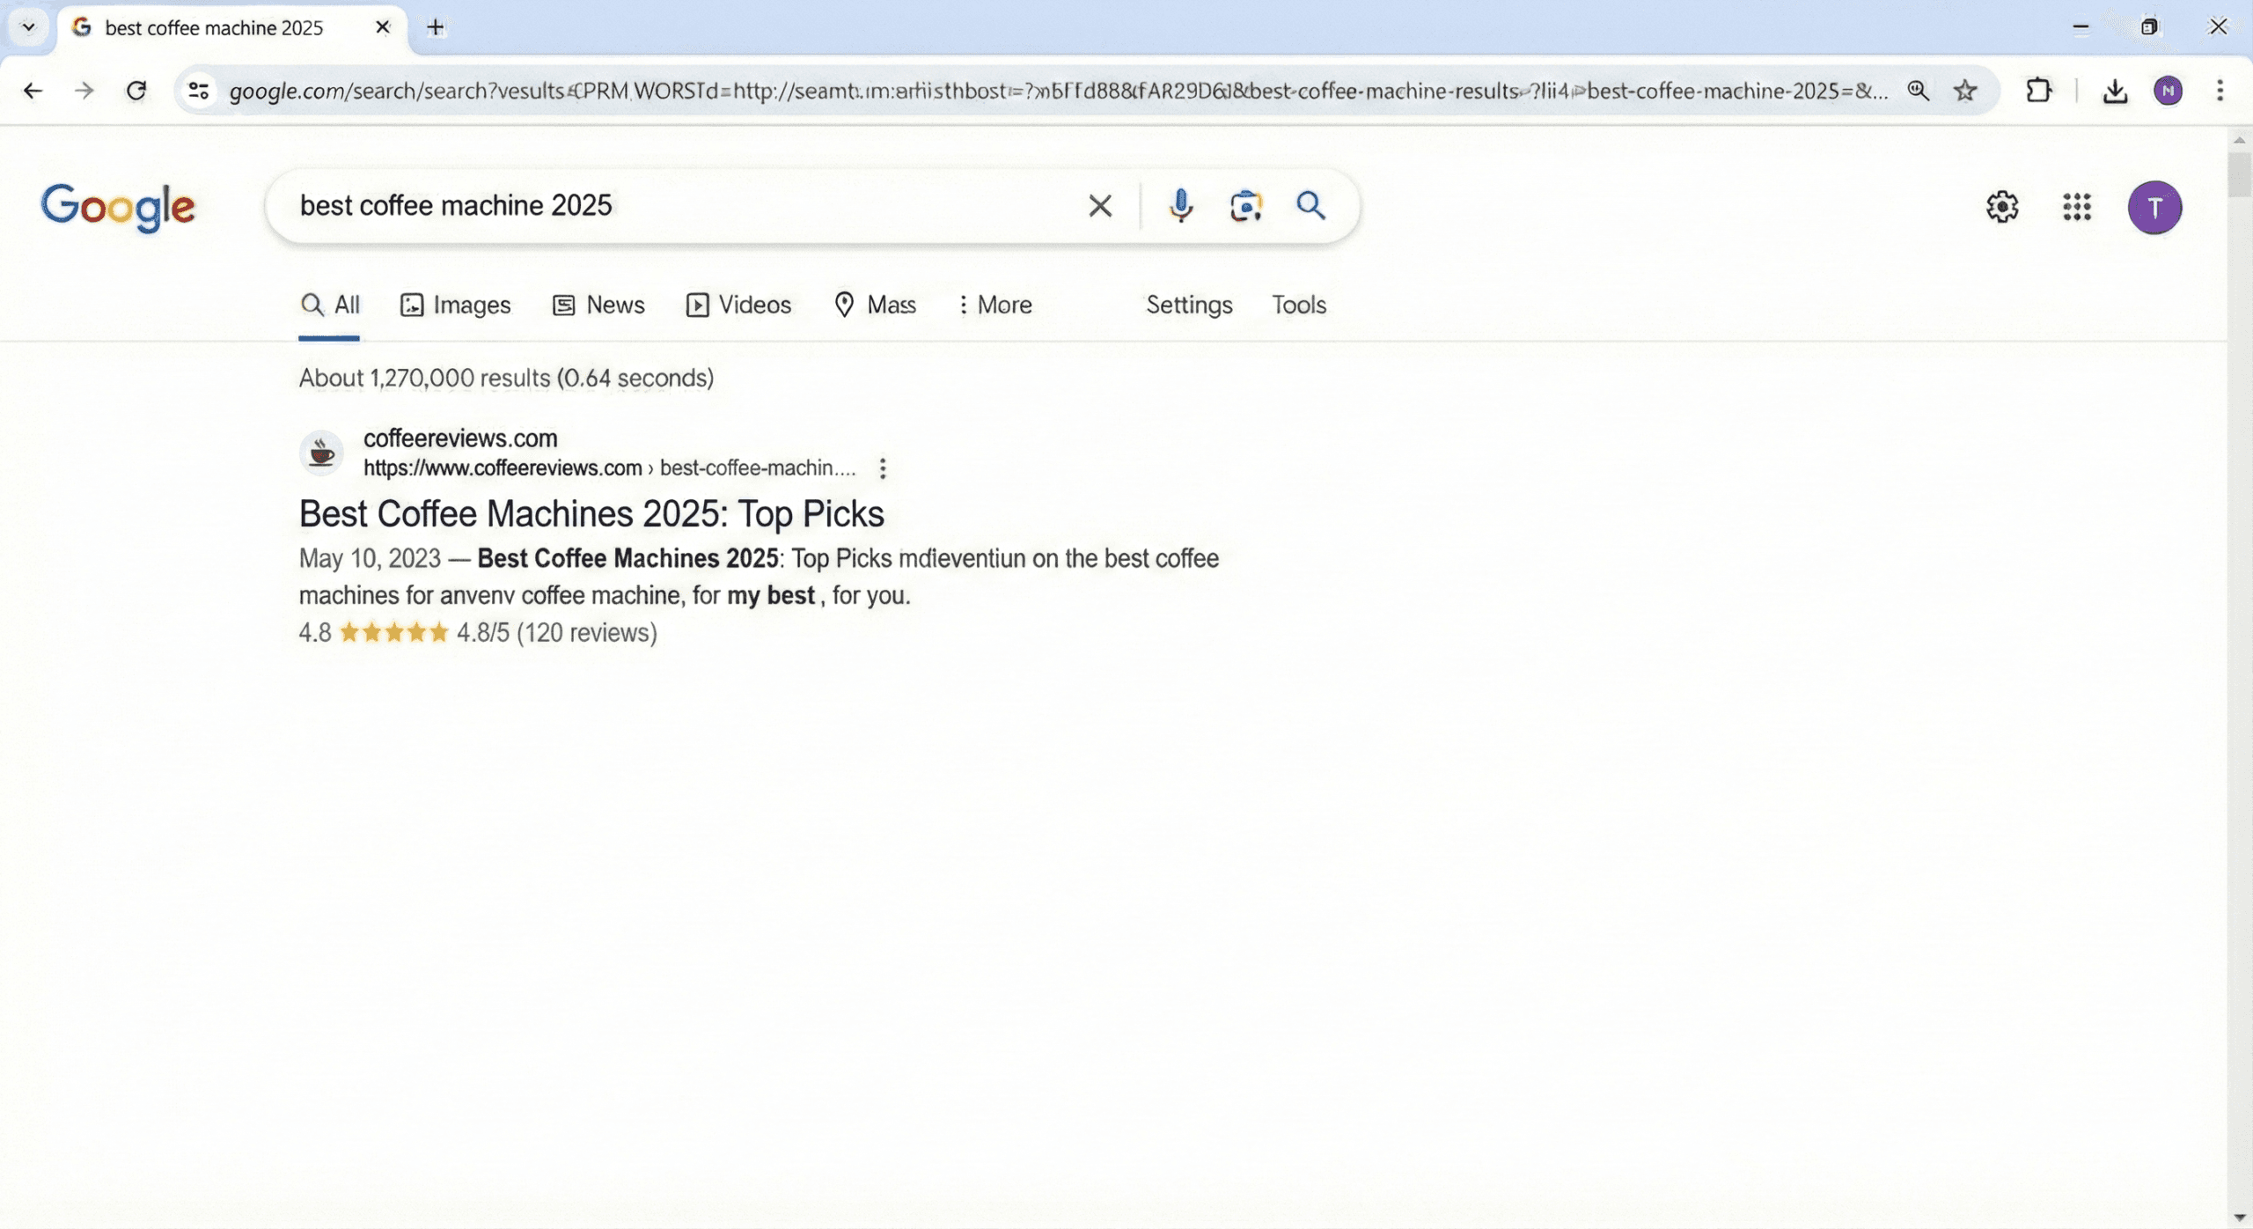Open the Downloads icon in toolbar
This screenshot has height=1229, width=2253.
coord(2115,91)
